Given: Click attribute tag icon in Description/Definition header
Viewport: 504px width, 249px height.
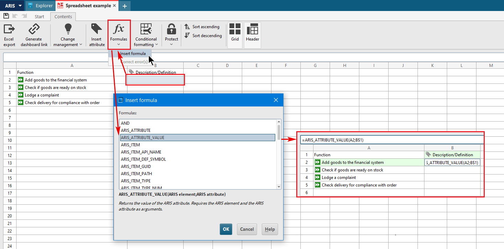Looking at the screenshot, I should (x=131, y=72).
